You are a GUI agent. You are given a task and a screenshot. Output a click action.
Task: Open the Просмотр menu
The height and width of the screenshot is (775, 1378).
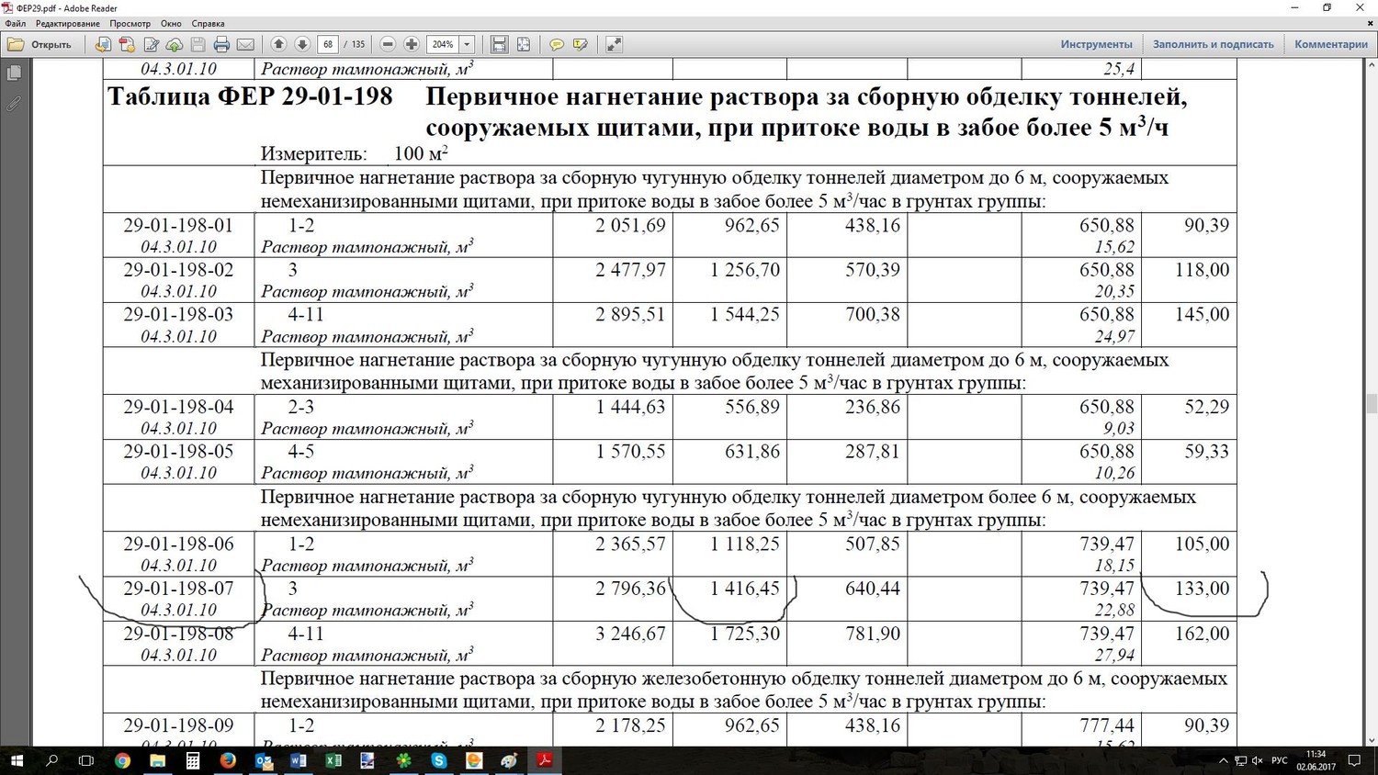[x=130, y=23]
